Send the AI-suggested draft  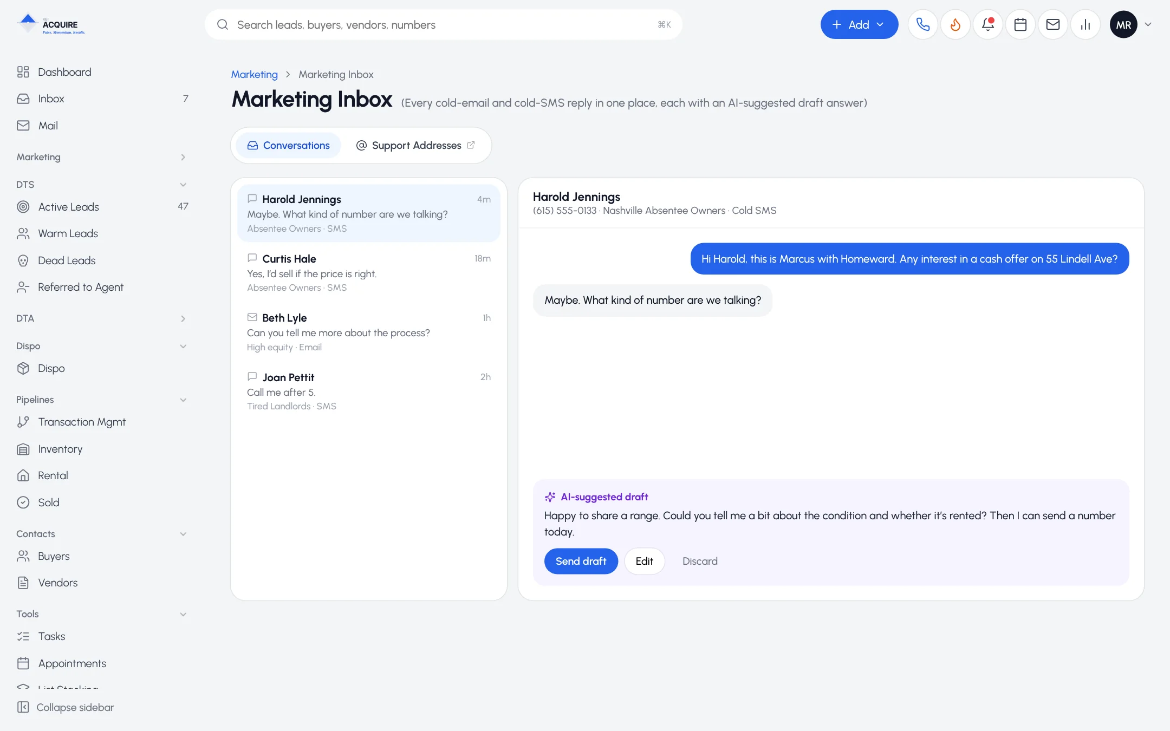point(581,561)
